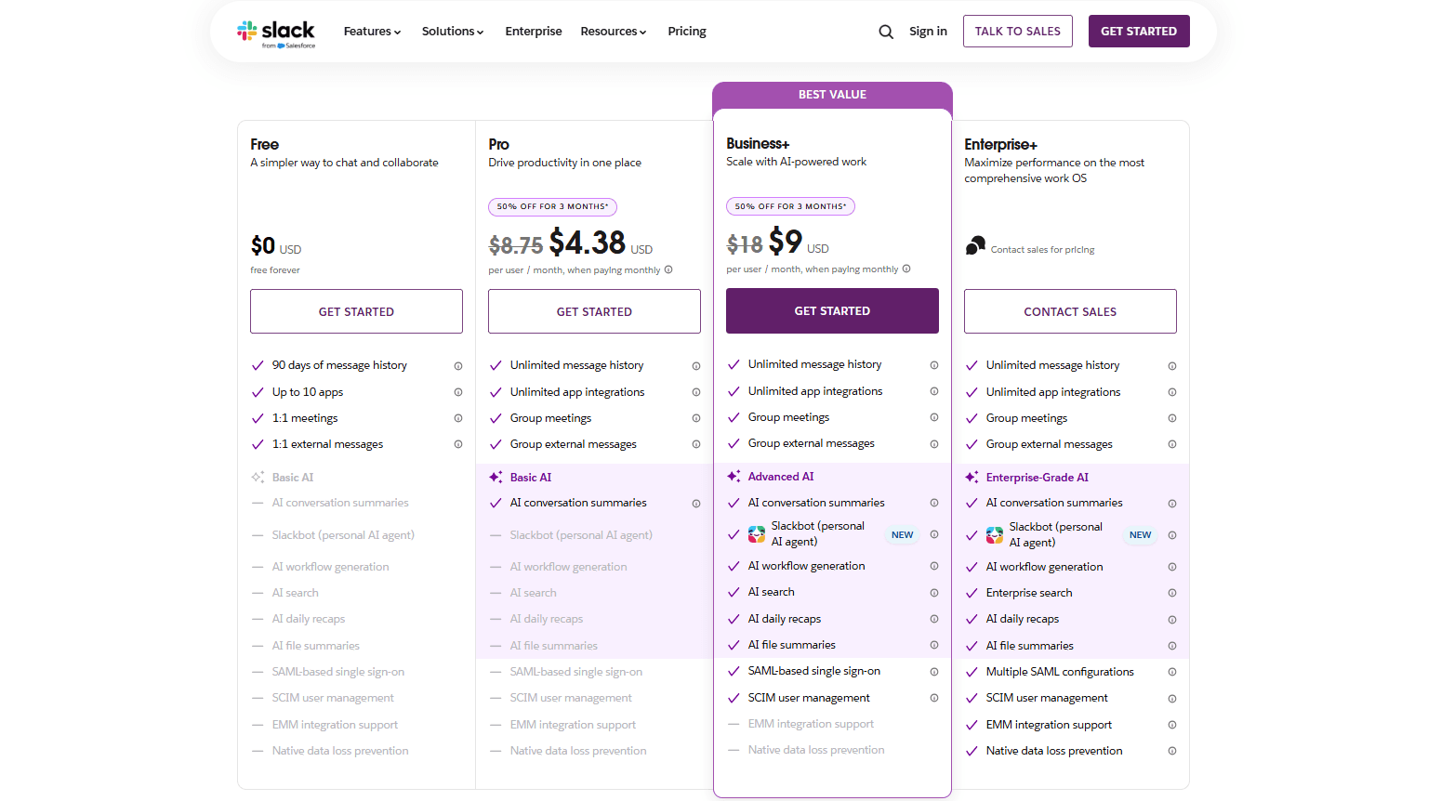Click the info icon next to Native data loss prevention in Enterprise+
This screenshot has width=1441, height=801.
pyautogui.click(x=1172, y=751)
